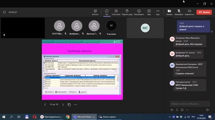
Task: Switch to Microsoft Teams taskbar button
Action: (84, 117)
